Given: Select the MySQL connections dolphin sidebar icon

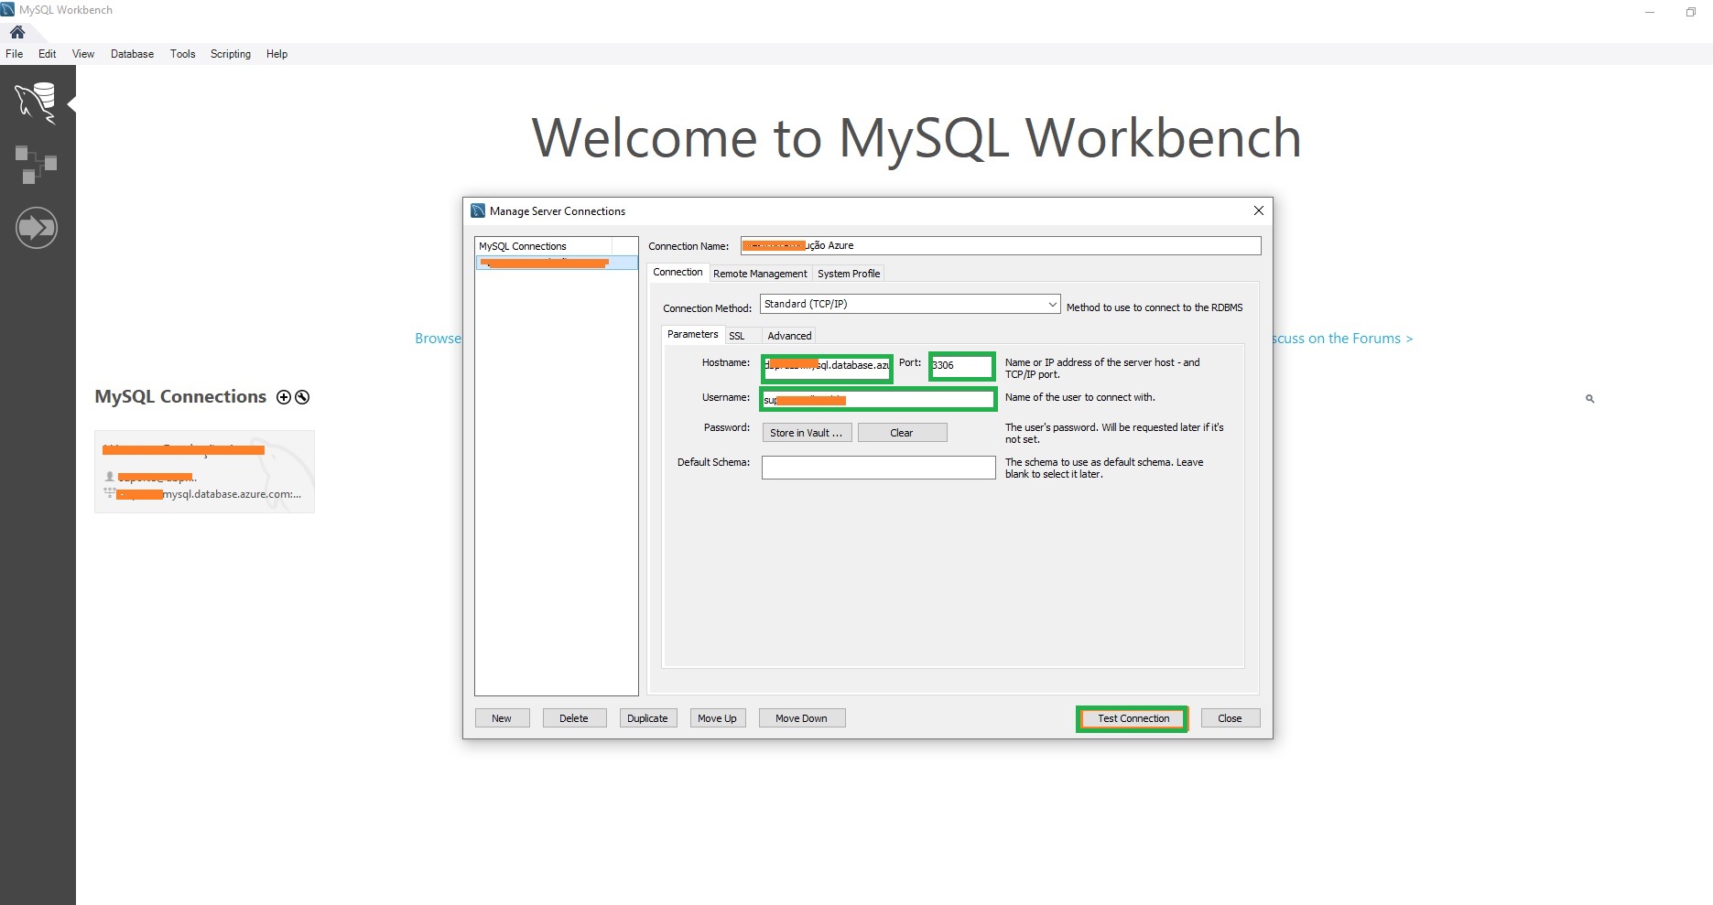Looking at the screenshot, I should (36, 102).
